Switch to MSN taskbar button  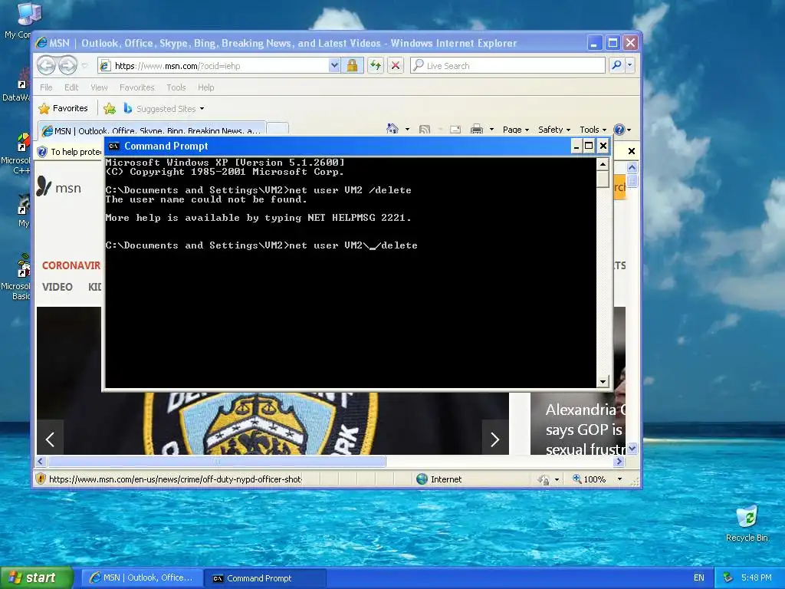[x=142, y=577]
